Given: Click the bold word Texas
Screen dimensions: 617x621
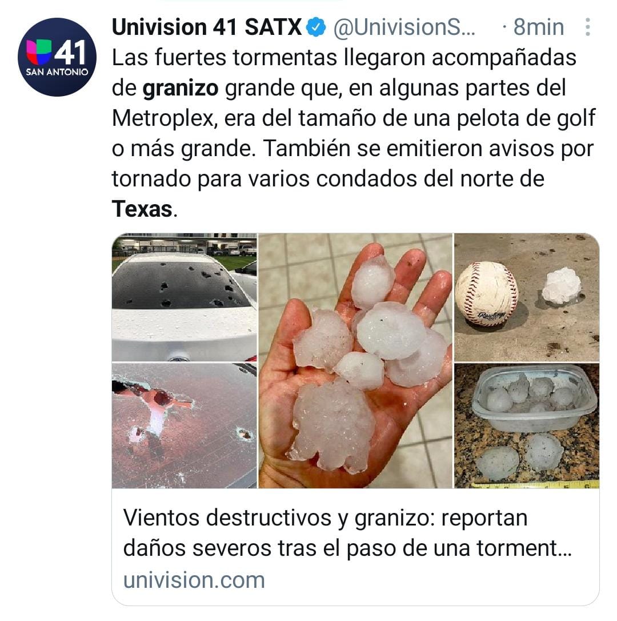Looking at the screenshot, I should pos(142,209).
